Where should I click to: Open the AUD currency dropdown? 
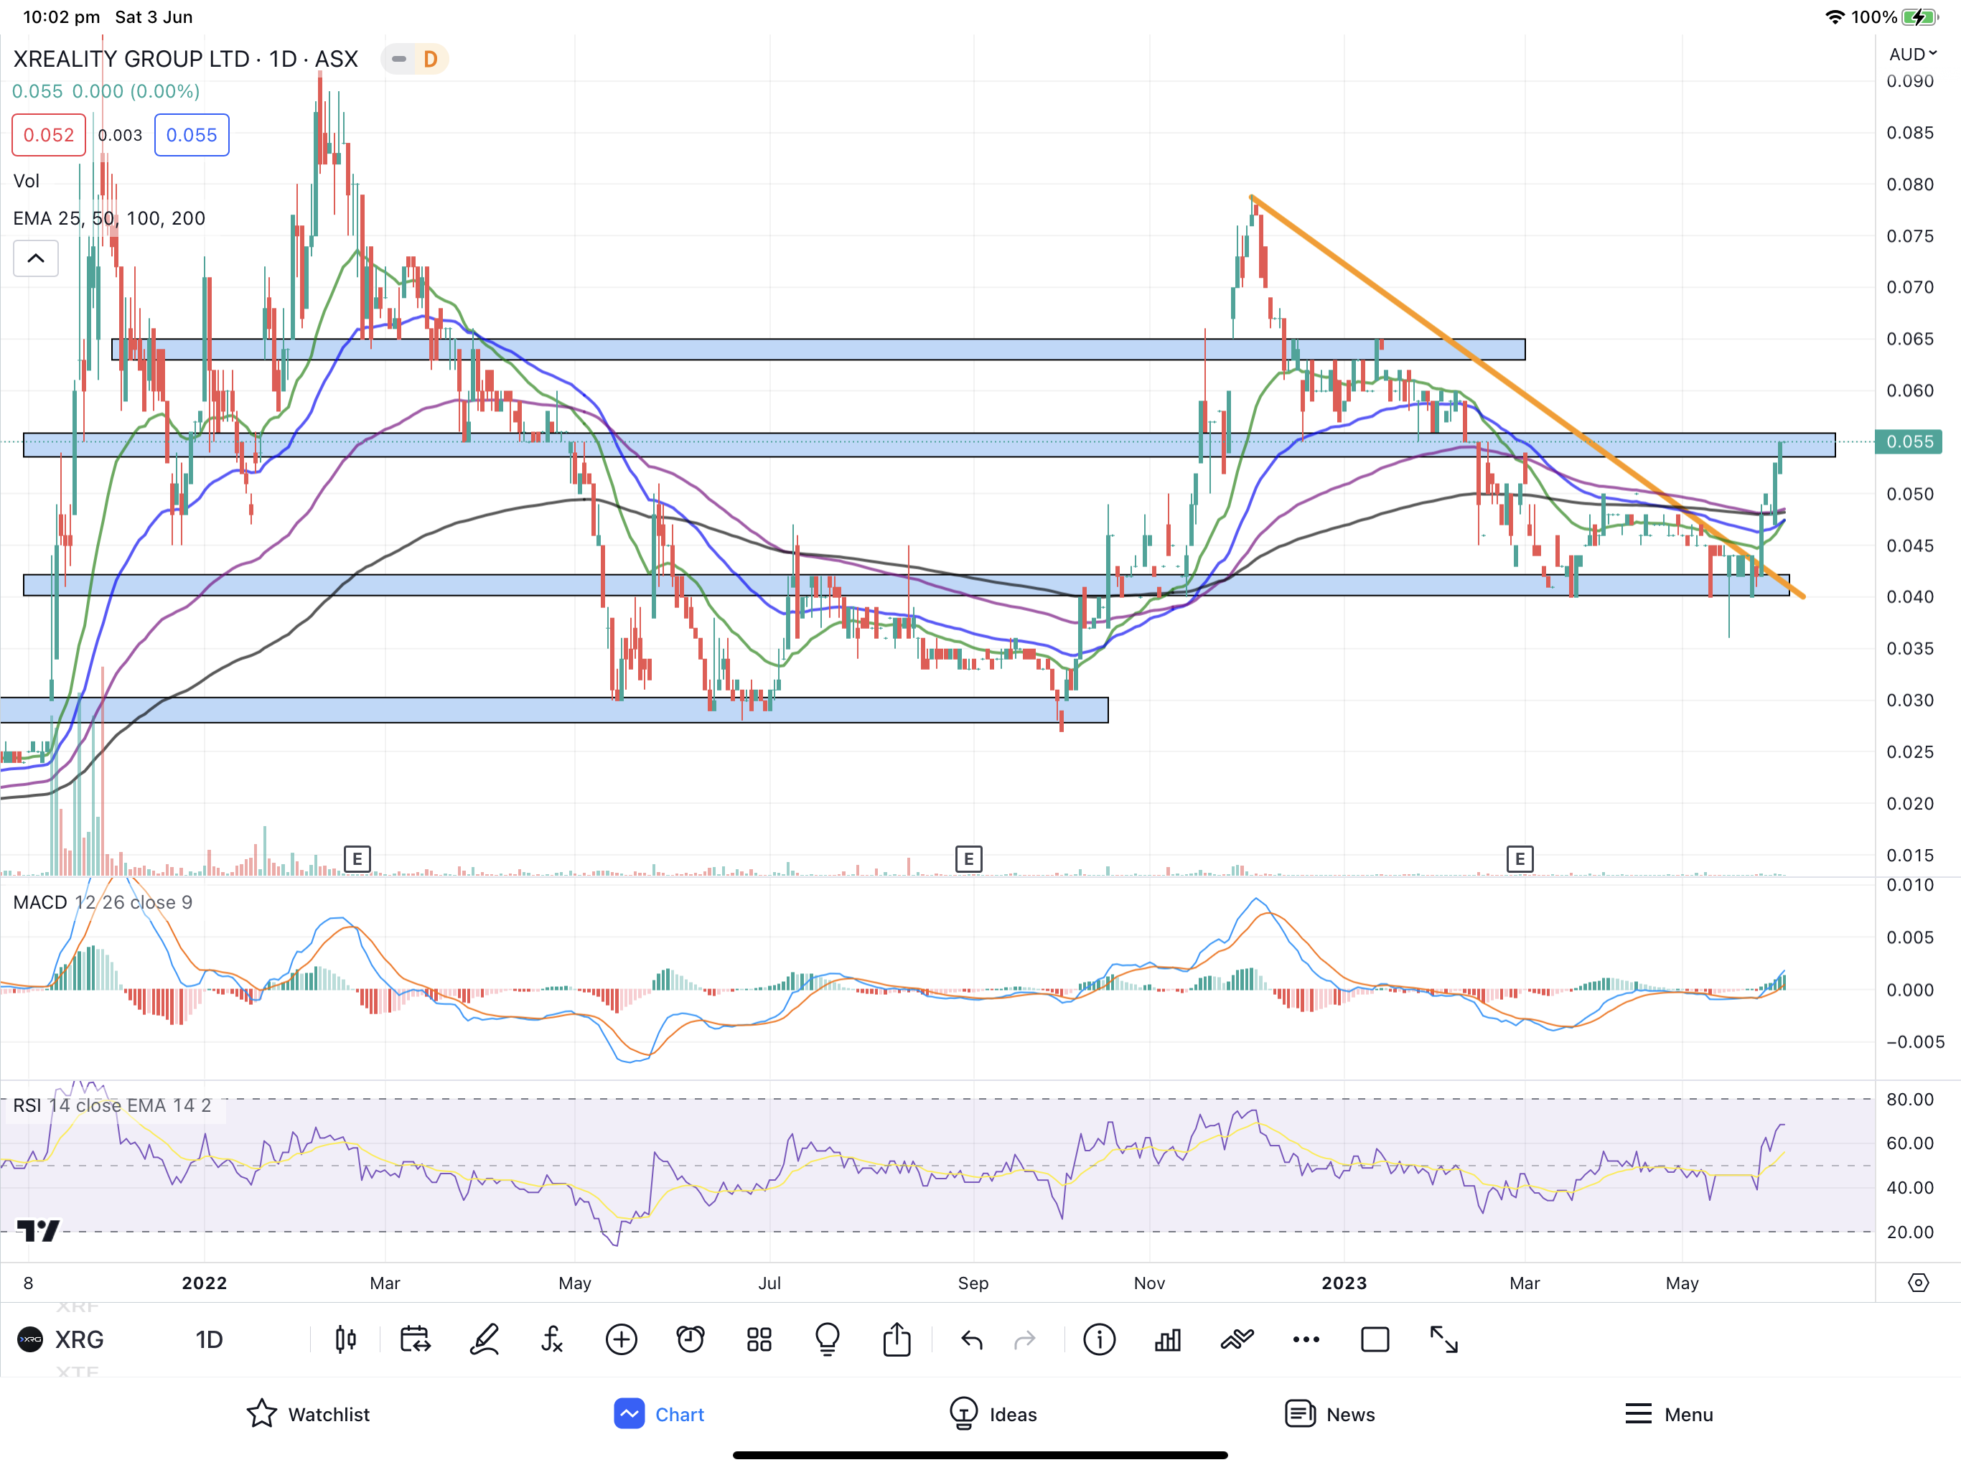point(1912,54)
